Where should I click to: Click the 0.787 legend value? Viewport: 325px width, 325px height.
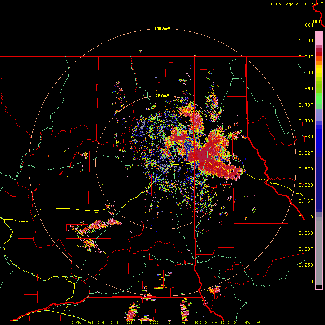point(306,105)
